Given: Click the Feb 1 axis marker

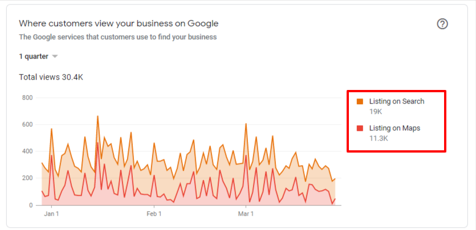Looking at the screenshot, I should click(x=154, y=213).
